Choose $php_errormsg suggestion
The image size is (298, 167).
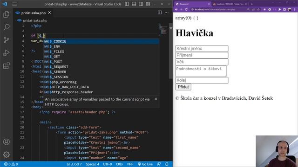click(x=102, y=82)
